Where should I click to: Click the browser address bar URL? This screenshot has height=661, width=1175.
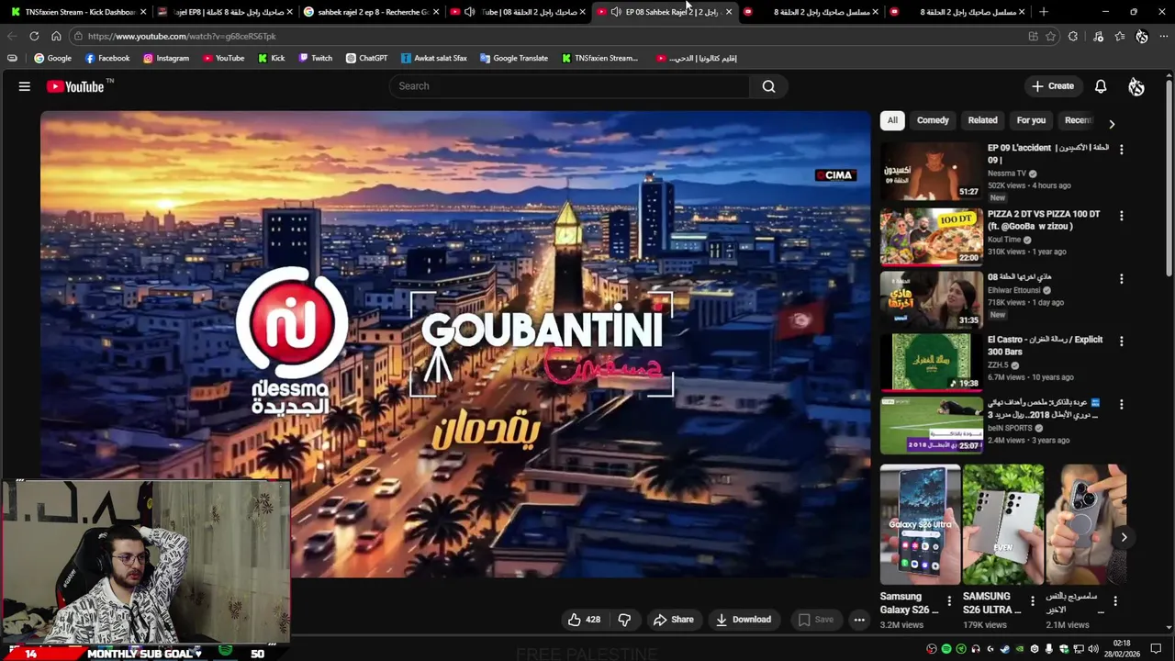tap(182, 36)
